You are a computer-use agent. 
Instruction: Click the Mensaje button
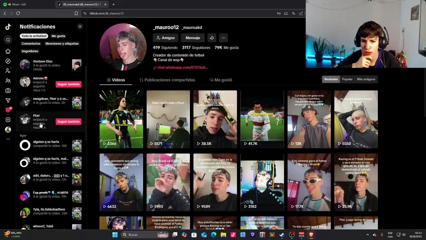tap(193, 38)
